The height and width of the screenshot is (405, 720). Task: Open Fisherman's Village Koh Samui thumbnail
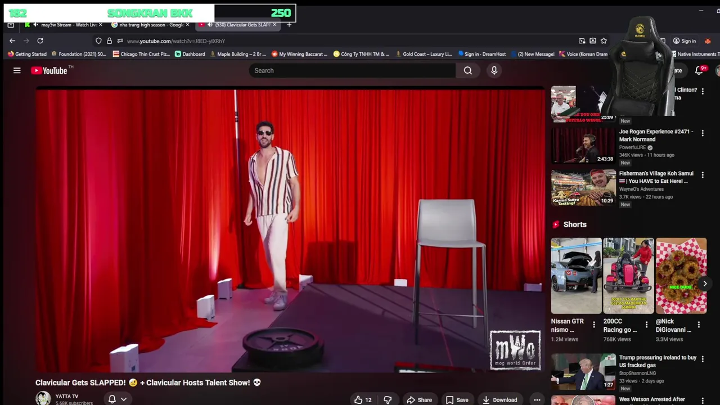tap(583, 188)
